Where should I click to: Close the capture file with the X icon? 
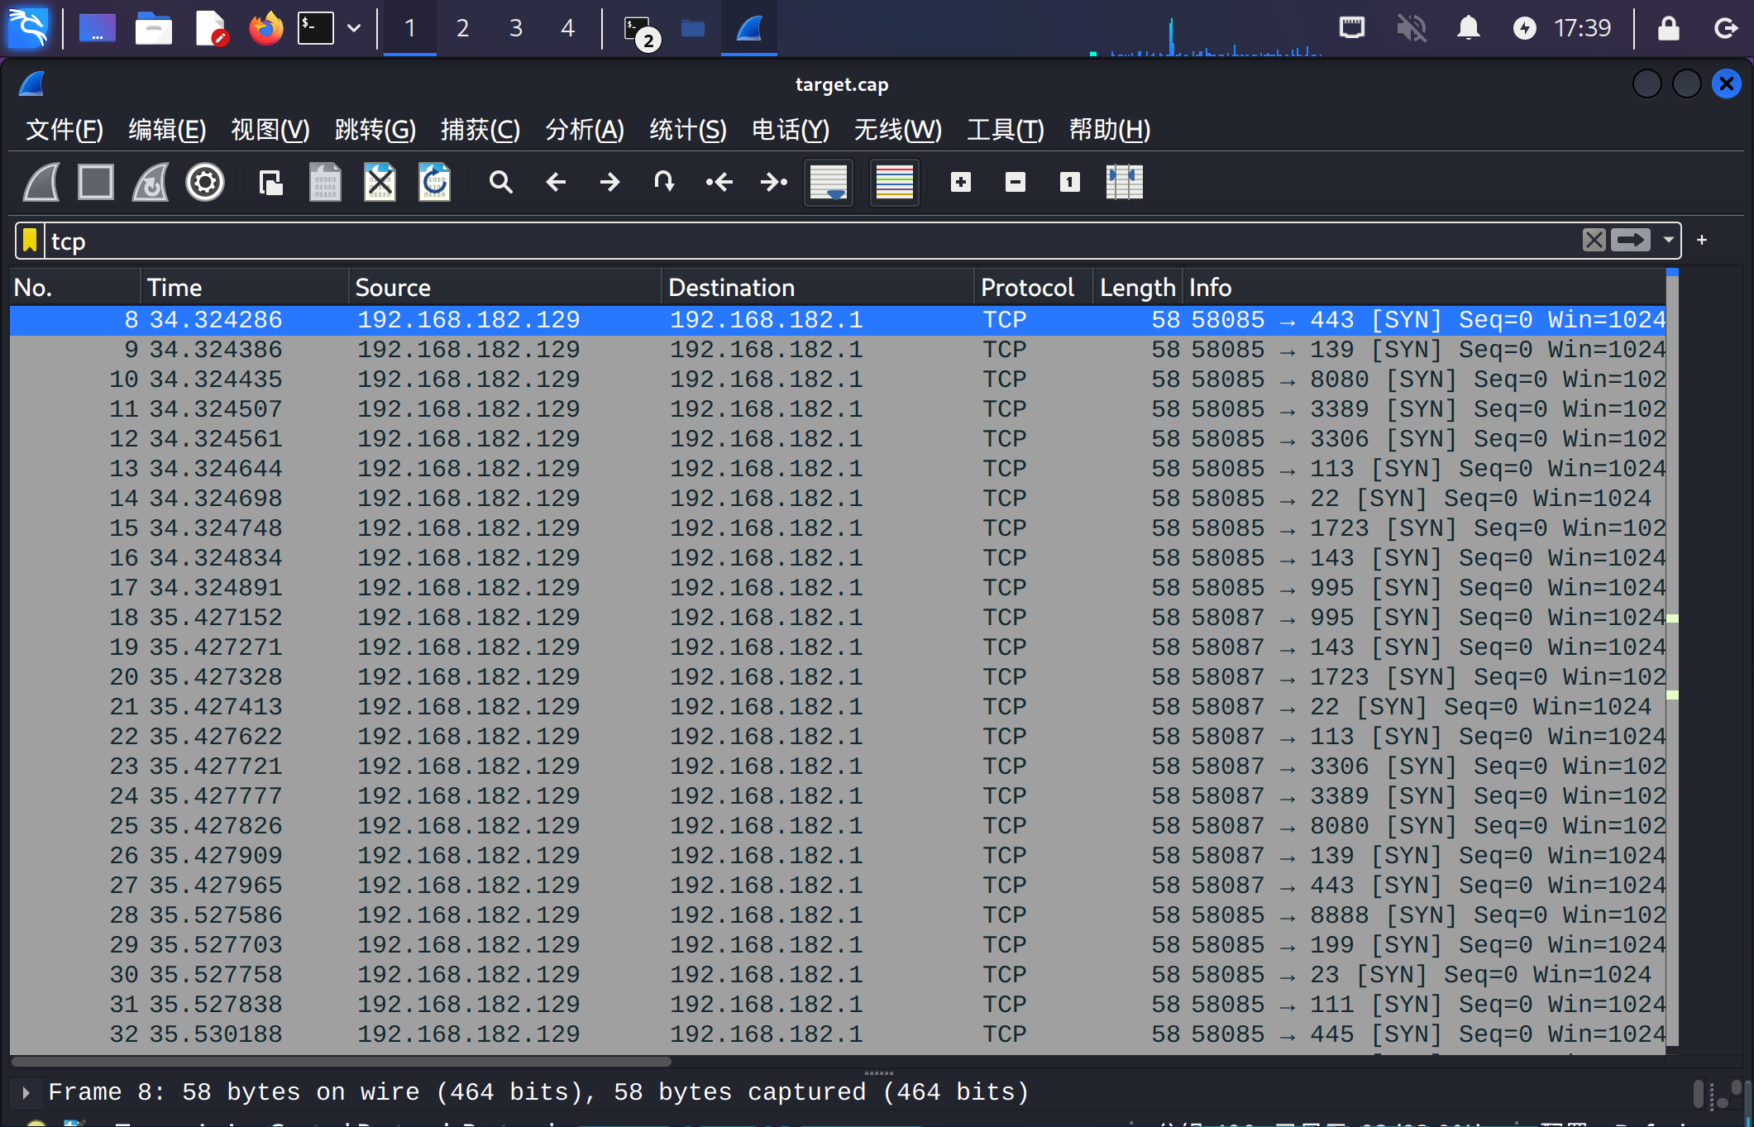pyautogui.click(x=380, y=182)
